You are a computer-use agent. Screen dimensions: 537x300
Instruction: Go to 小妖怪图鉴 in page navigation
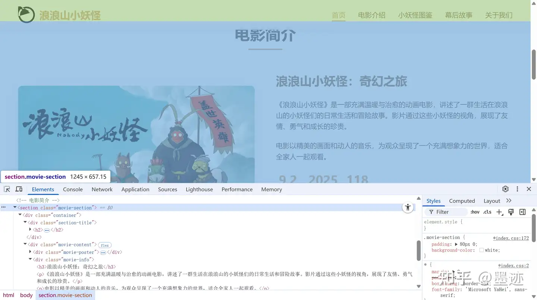415,15
